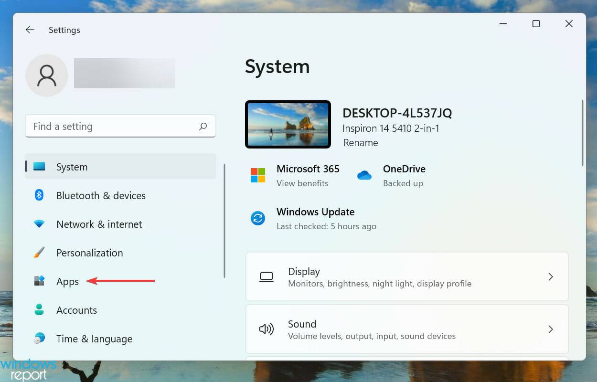Select System in the navigation sidebar

tap(72, 167)
